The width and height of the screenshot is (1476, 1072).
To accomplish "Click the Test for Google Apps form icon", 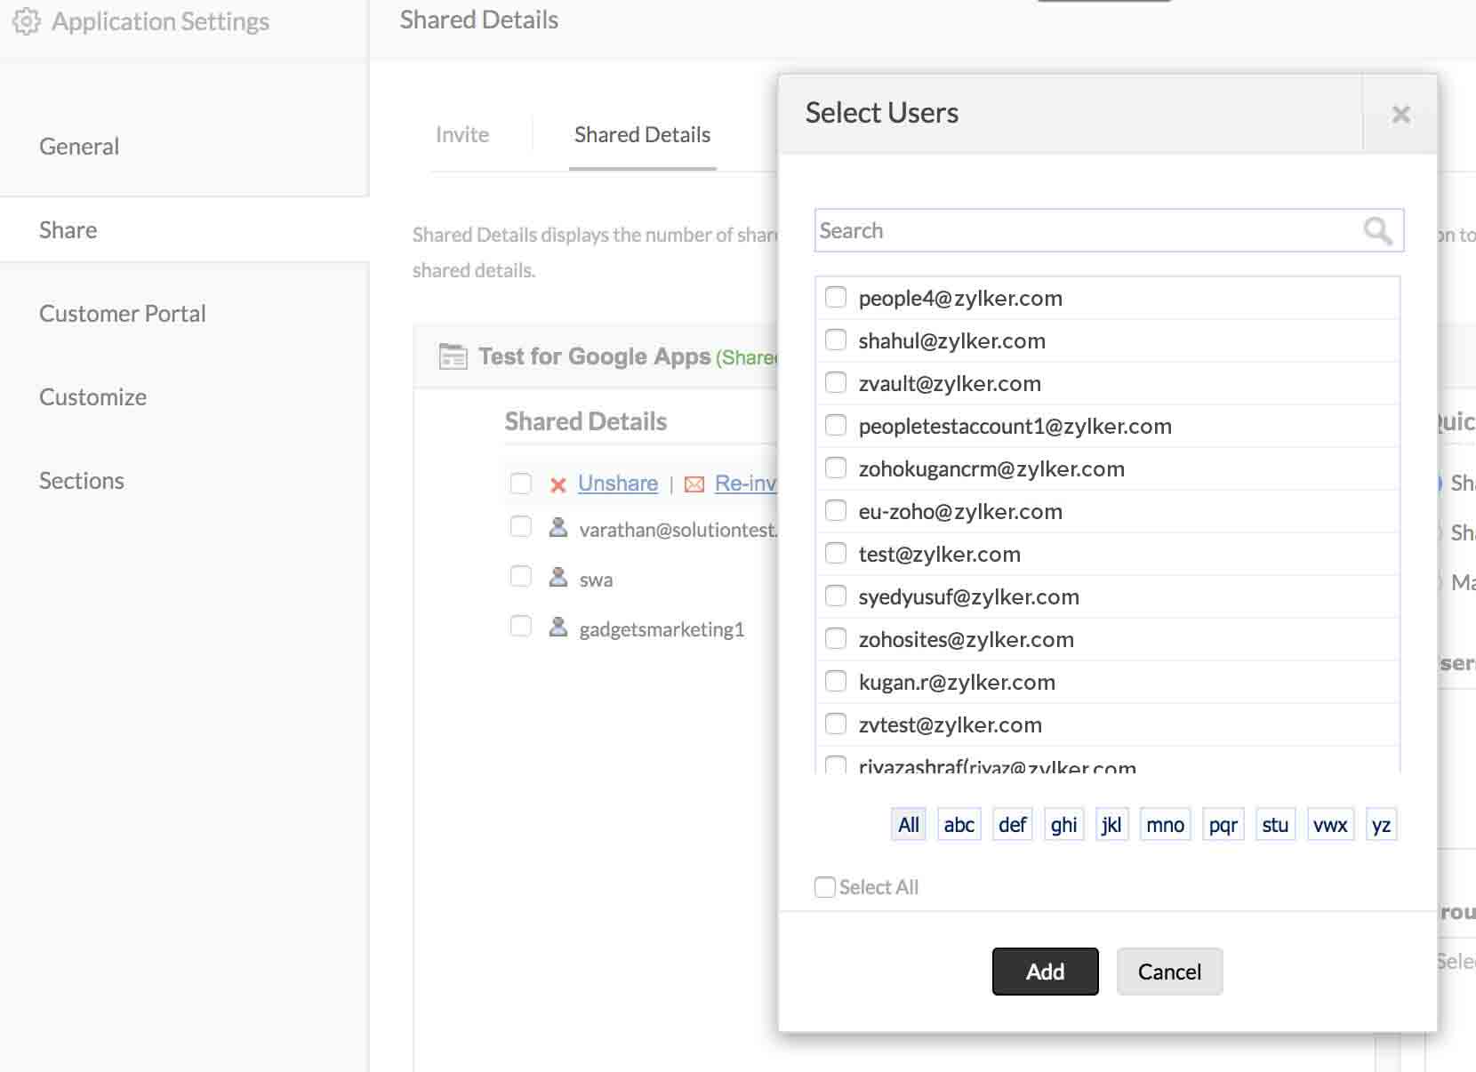I will tap(453, 356).
